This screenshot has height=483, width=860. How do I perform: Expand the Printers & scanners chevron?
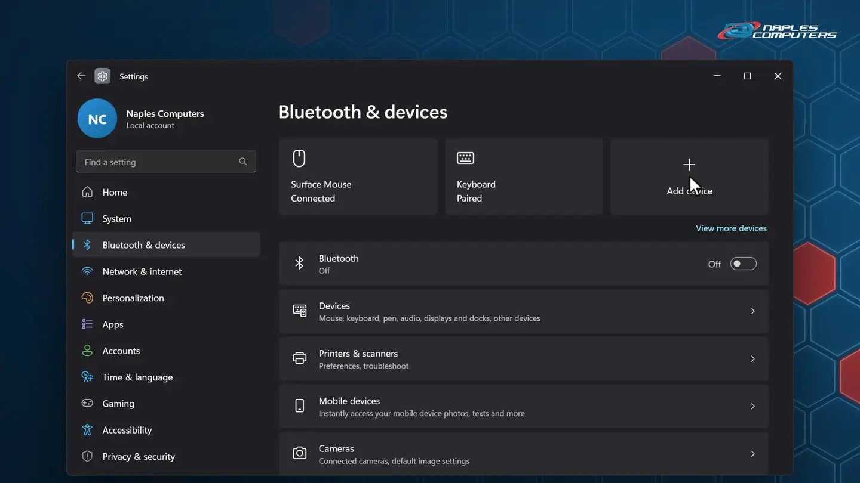click(752, 359)
